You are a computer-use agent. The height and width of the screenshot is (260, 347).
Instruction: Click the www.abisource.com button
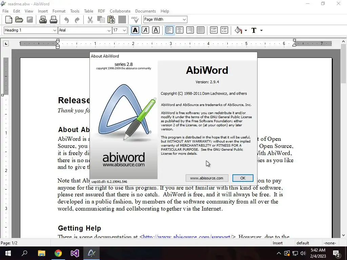tap(207, 178)
